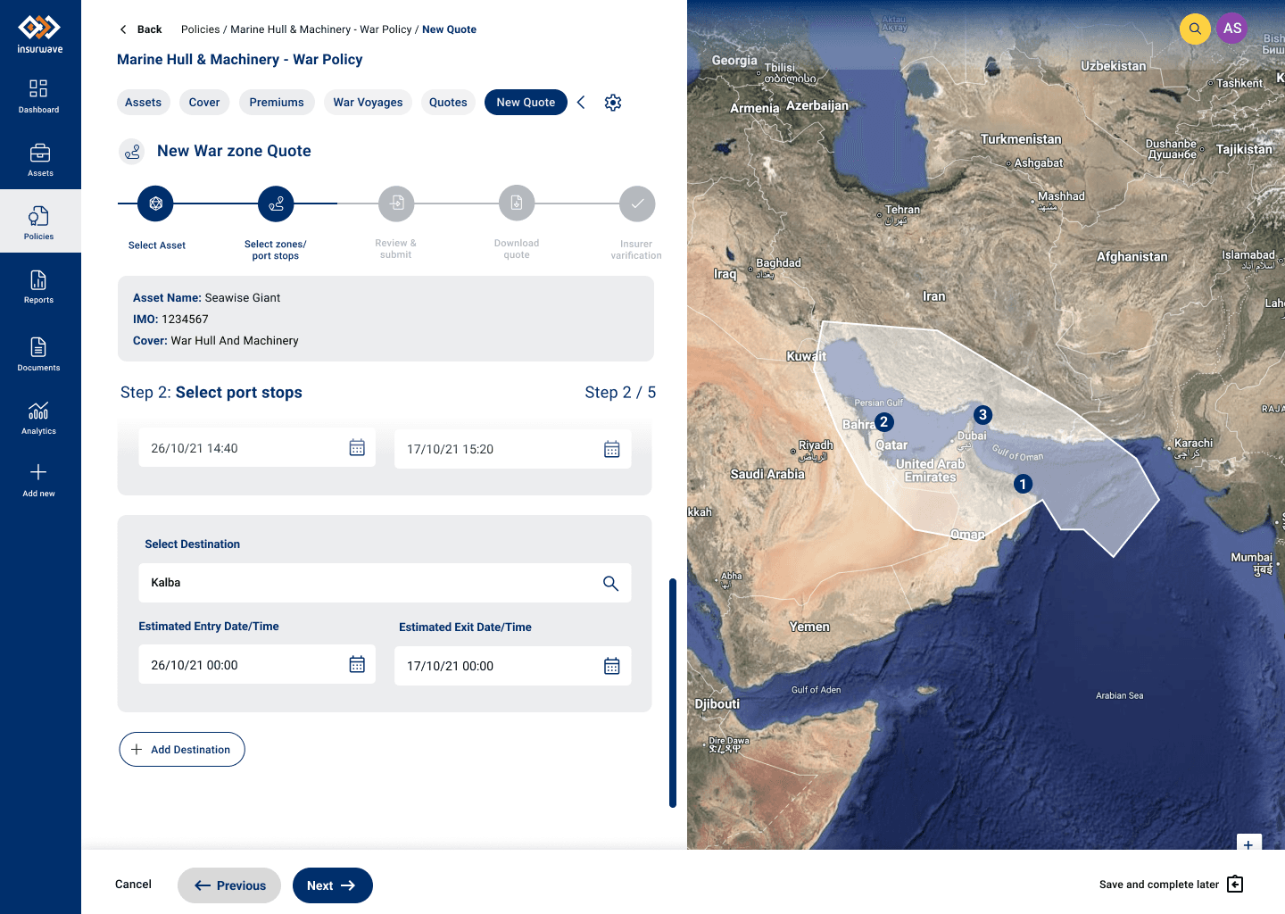Select the New Quote tab
This screenshot has width=1285, height=914.
pos(526,103)
